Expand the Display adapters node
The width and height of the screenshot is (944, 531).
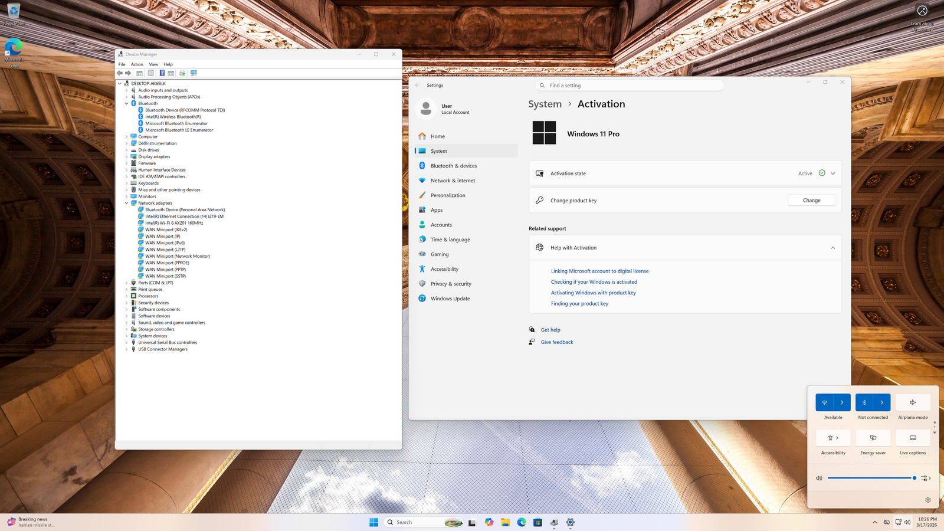coord(126,157)
